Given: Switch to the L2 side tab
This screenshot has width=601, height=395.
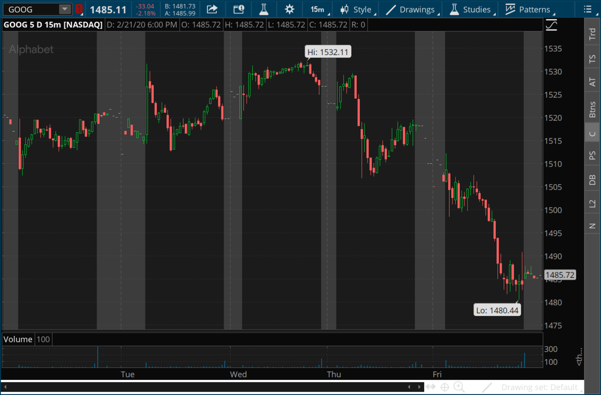Looking at the screenshot, I should 592,203.
